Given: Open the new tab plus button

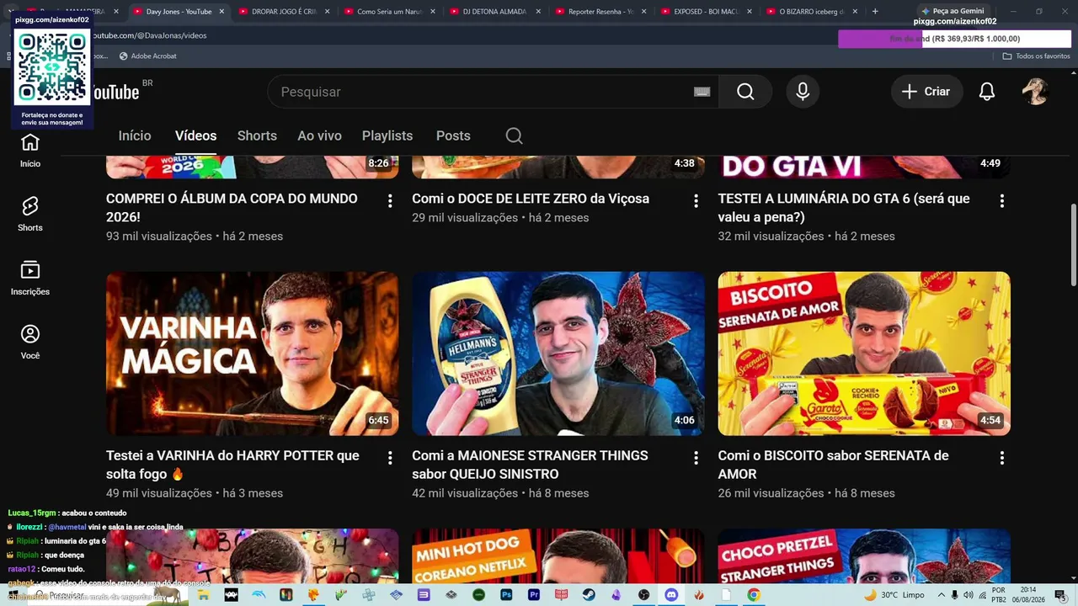Looking at the screenshot, I should coord(875,12).
